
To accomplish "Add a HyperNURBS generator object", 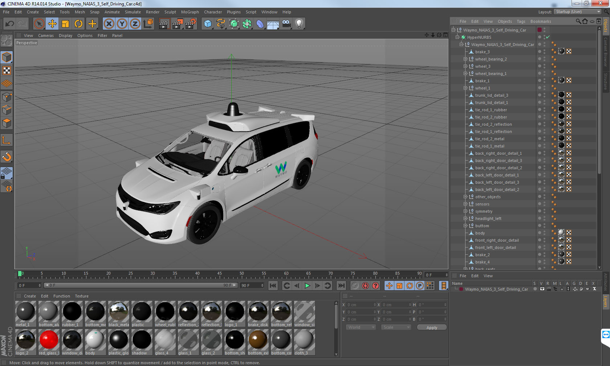I will coord(234,24).
